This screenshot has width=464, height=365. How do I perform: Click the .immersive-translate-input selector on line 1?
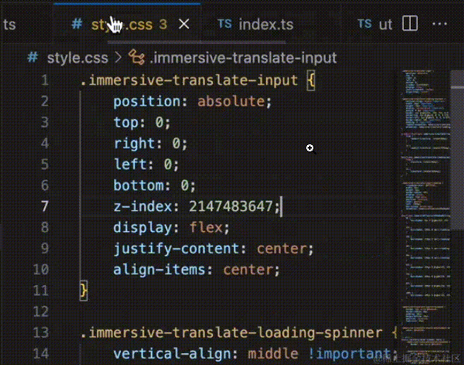189,80
